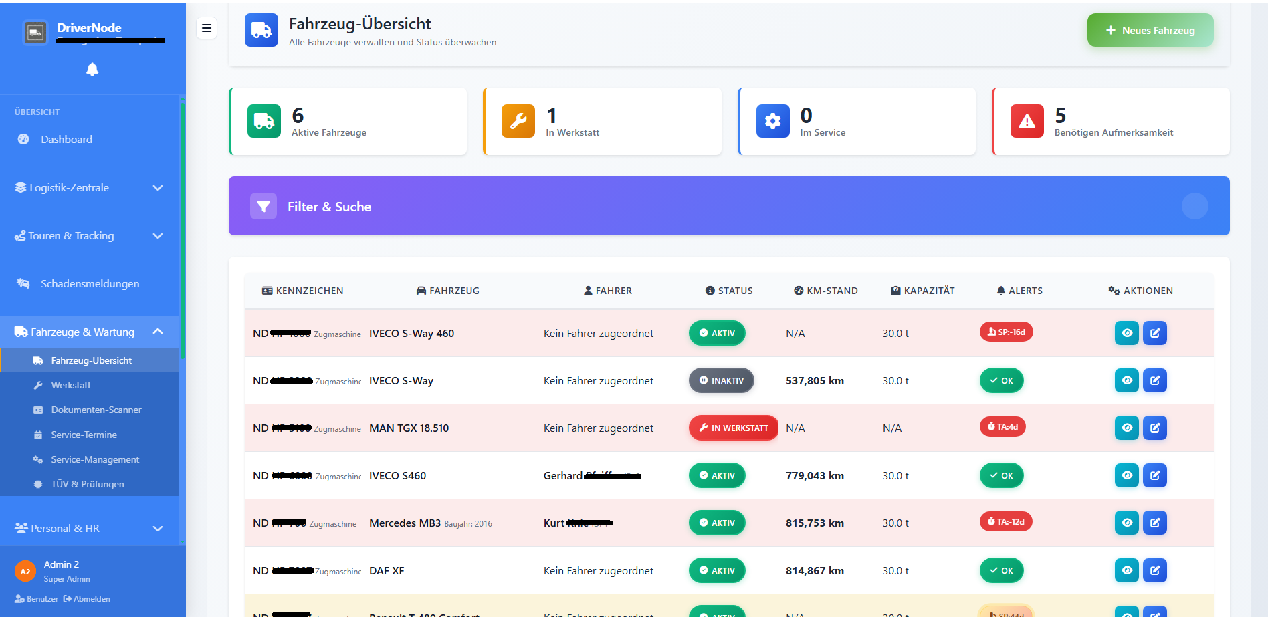Click the KAPAZITÄT column header
Screen dimensions: 1268x617
tap(923, 291)
